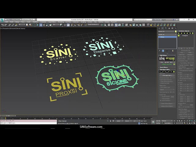Select the Select and Place tool
196x147 pixels.
[x=51, y=25]
